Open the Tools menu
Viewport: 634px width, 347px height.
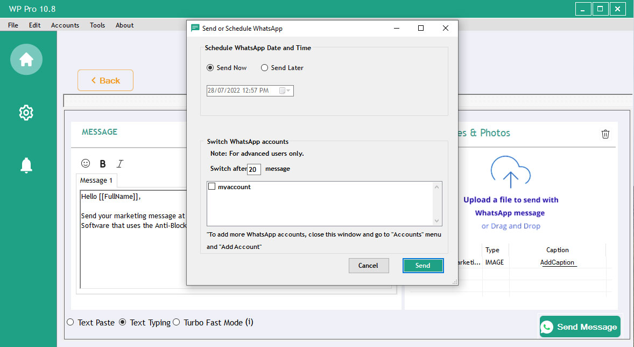click(x=97, y=25)
